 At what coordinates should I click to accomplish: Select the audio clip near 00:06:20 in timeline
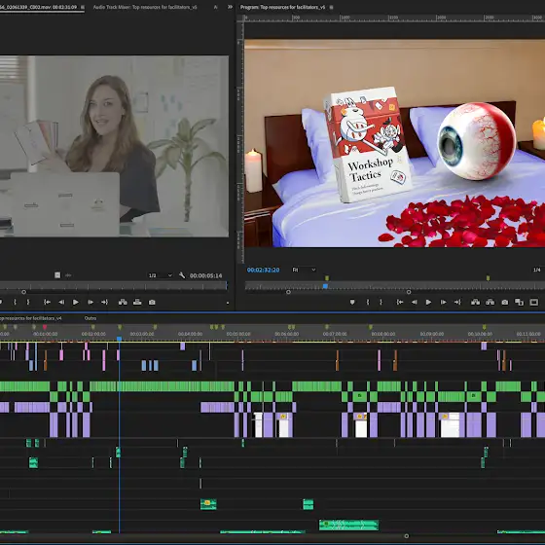coord(309,504)
